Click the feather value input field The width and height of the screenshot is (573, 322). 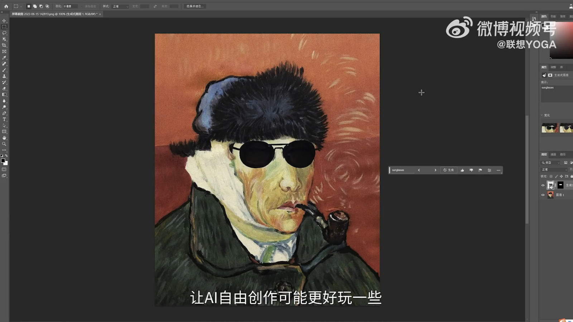pos(71,6)
